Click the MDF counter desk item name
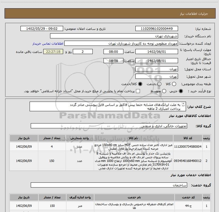Screen dimensions: 219x212 click(x=133, y=147)
